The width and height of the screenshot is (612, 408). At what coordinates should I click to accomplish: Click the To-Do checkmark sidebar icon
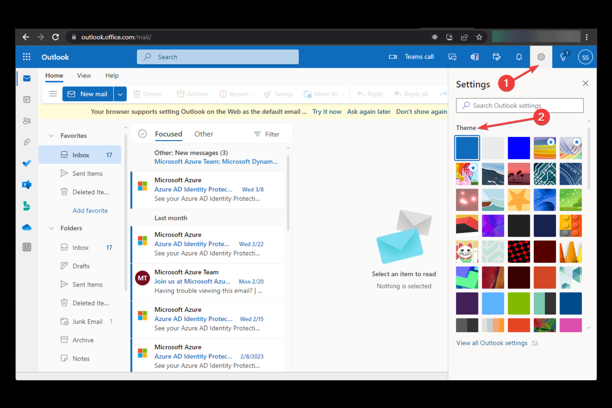27,163
